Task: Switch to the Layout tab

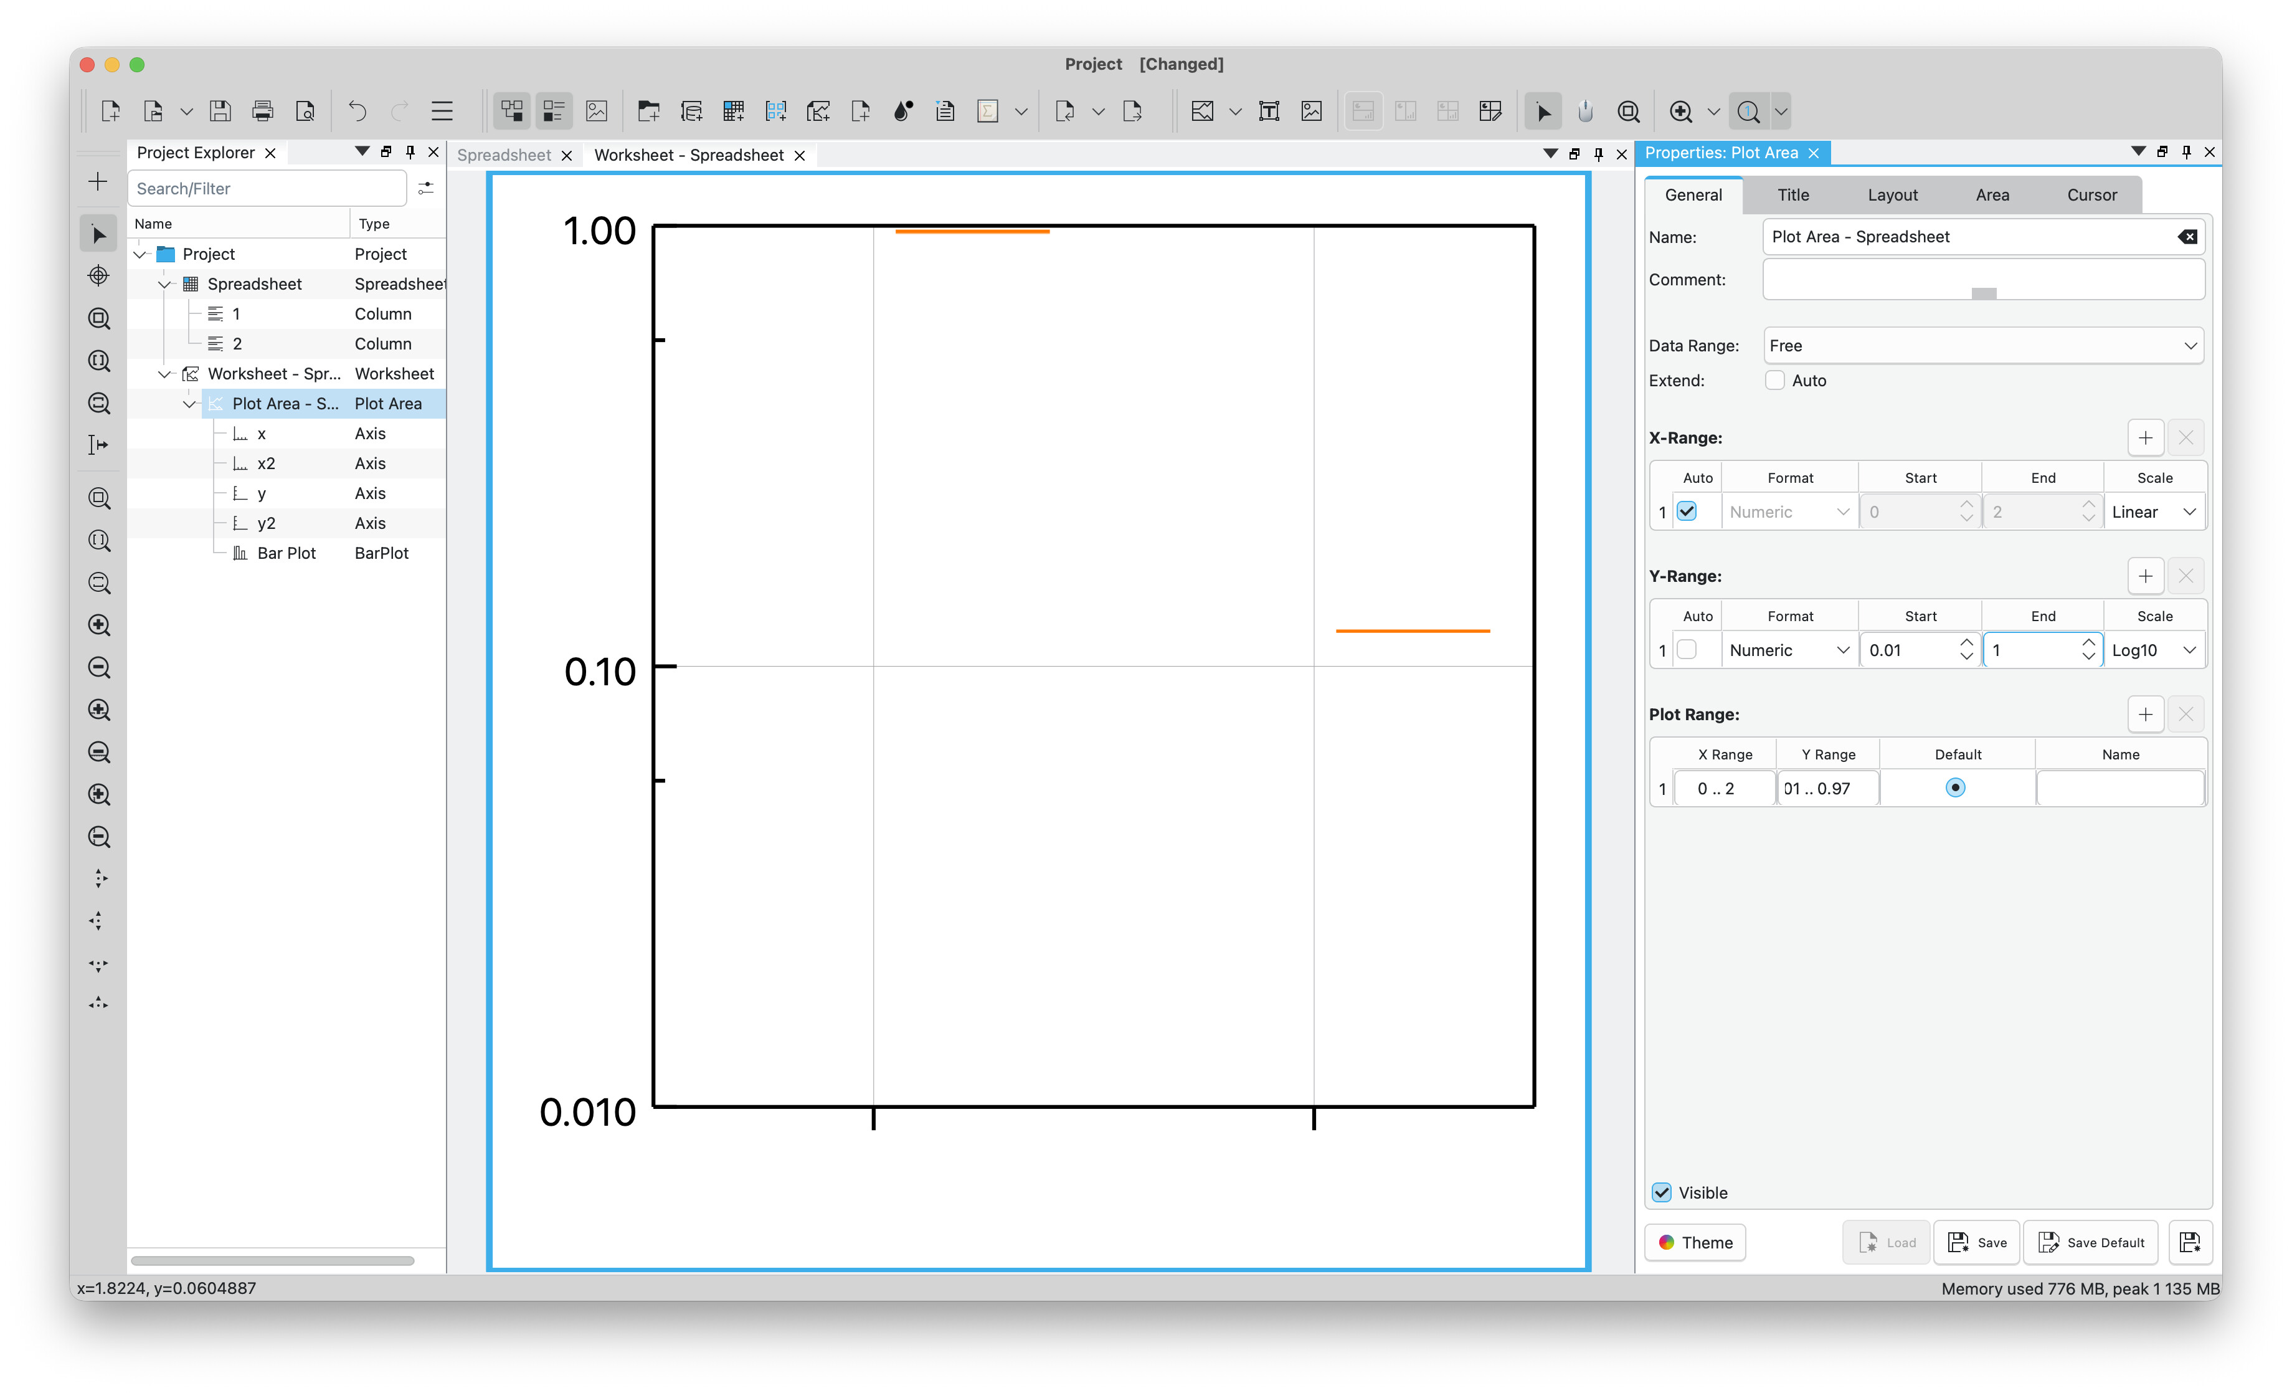Action: click(x=1892, y=196)
